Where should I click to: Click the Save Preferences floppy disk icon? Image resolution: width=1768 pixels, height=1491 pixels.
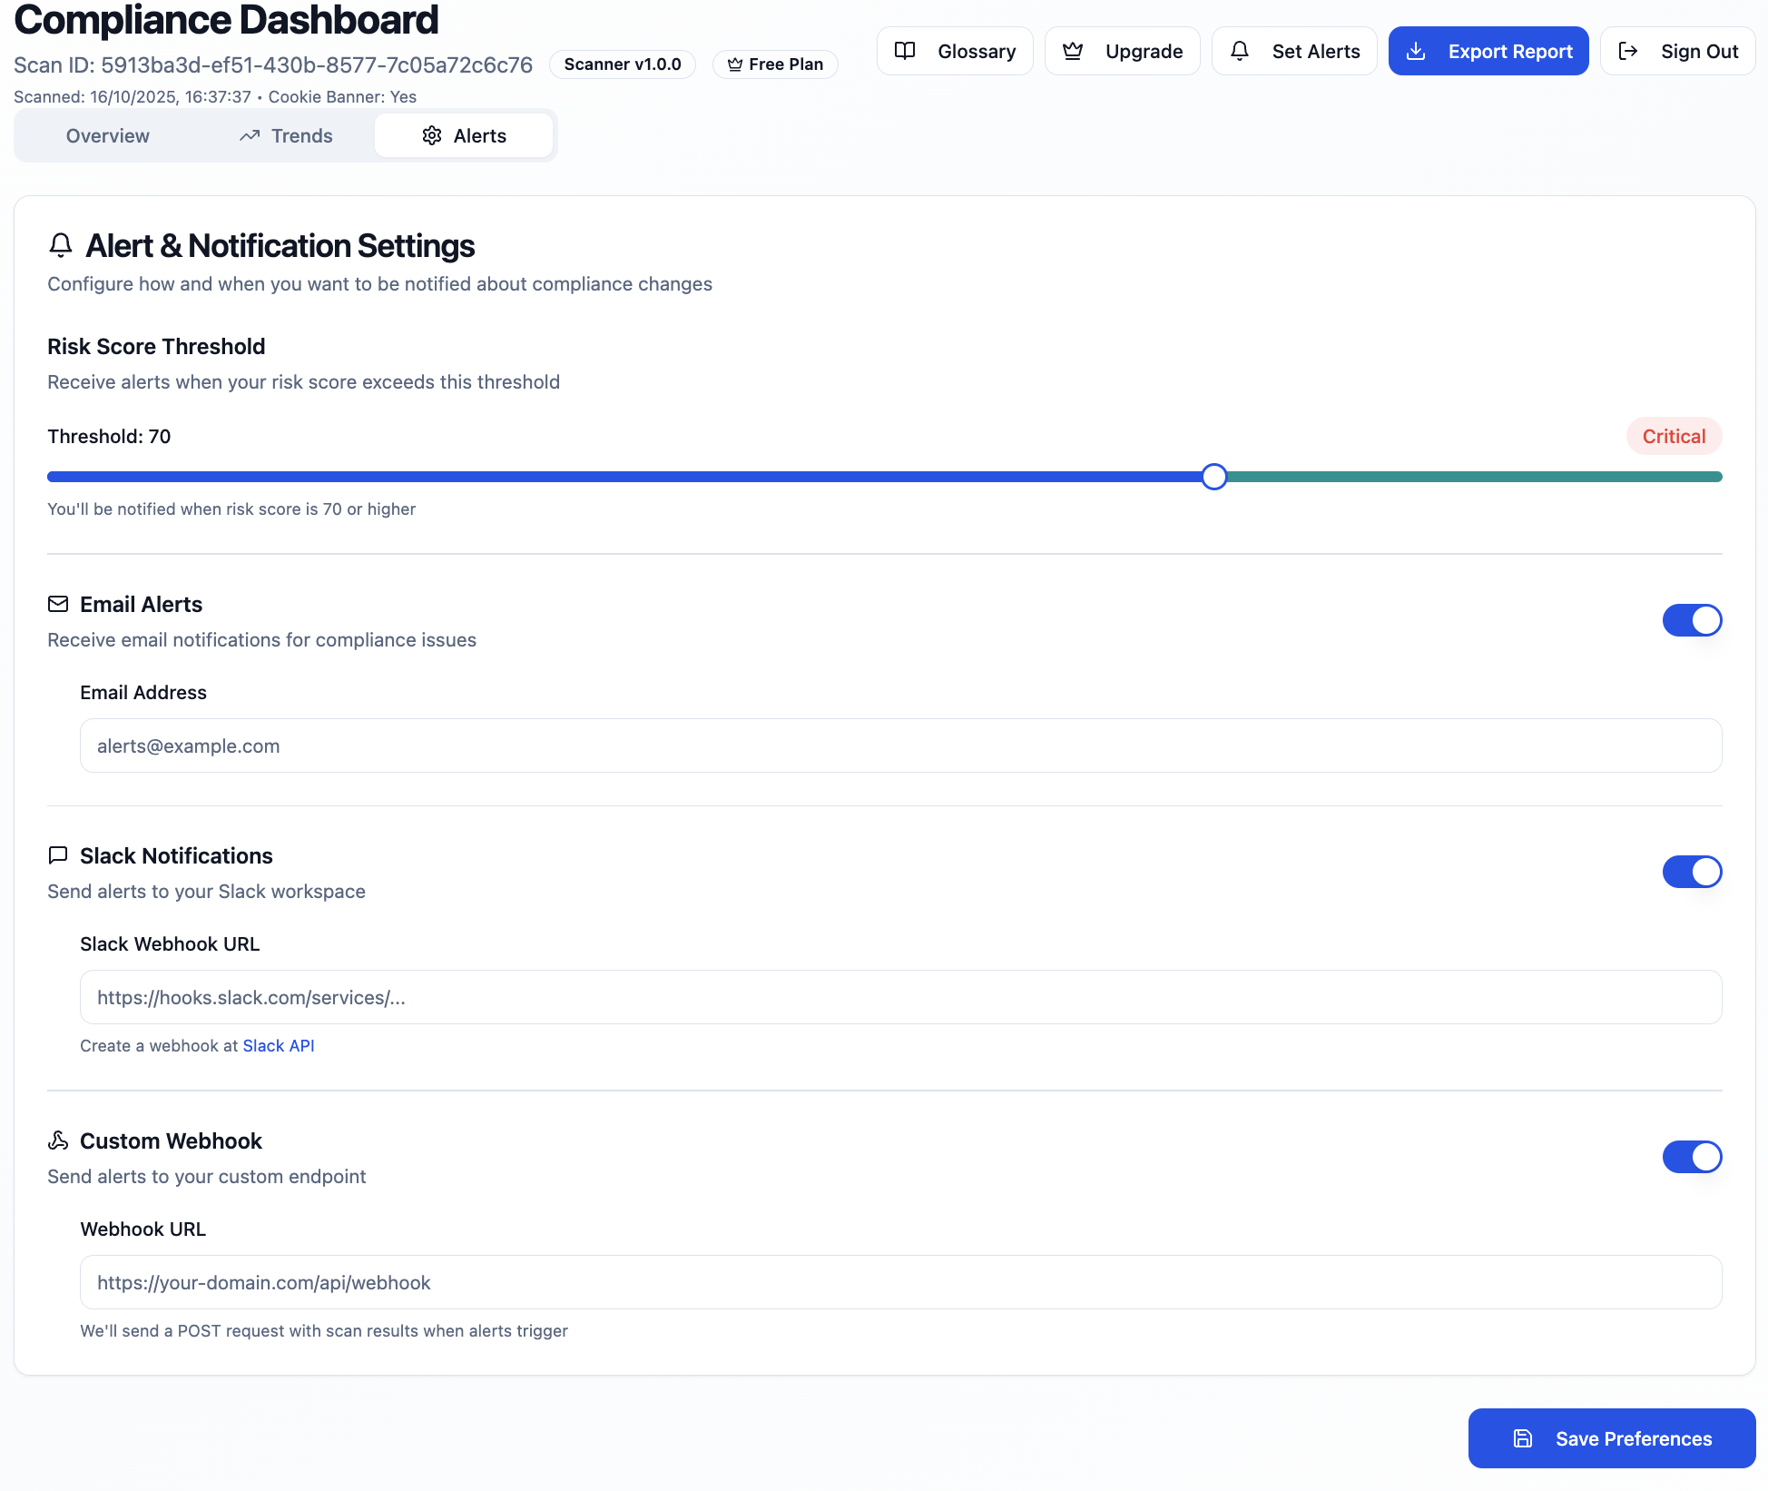(x=1523, y=1438)
